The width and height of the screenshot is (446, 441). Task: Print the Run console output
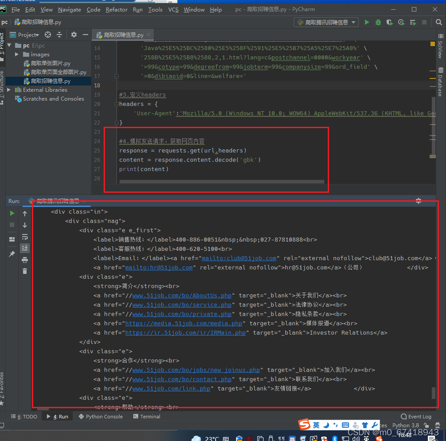pos(25,260)
